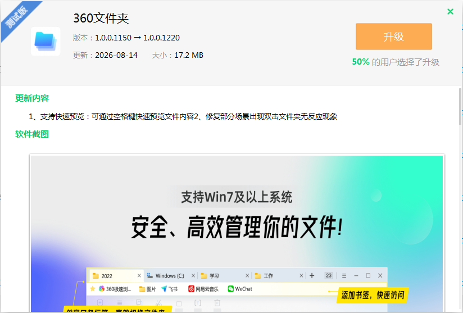Click the 50% 的用户选择了升级 text
The height and width of the screenshot is (313, 463).
pyautogui.click(x=396, y=62)
